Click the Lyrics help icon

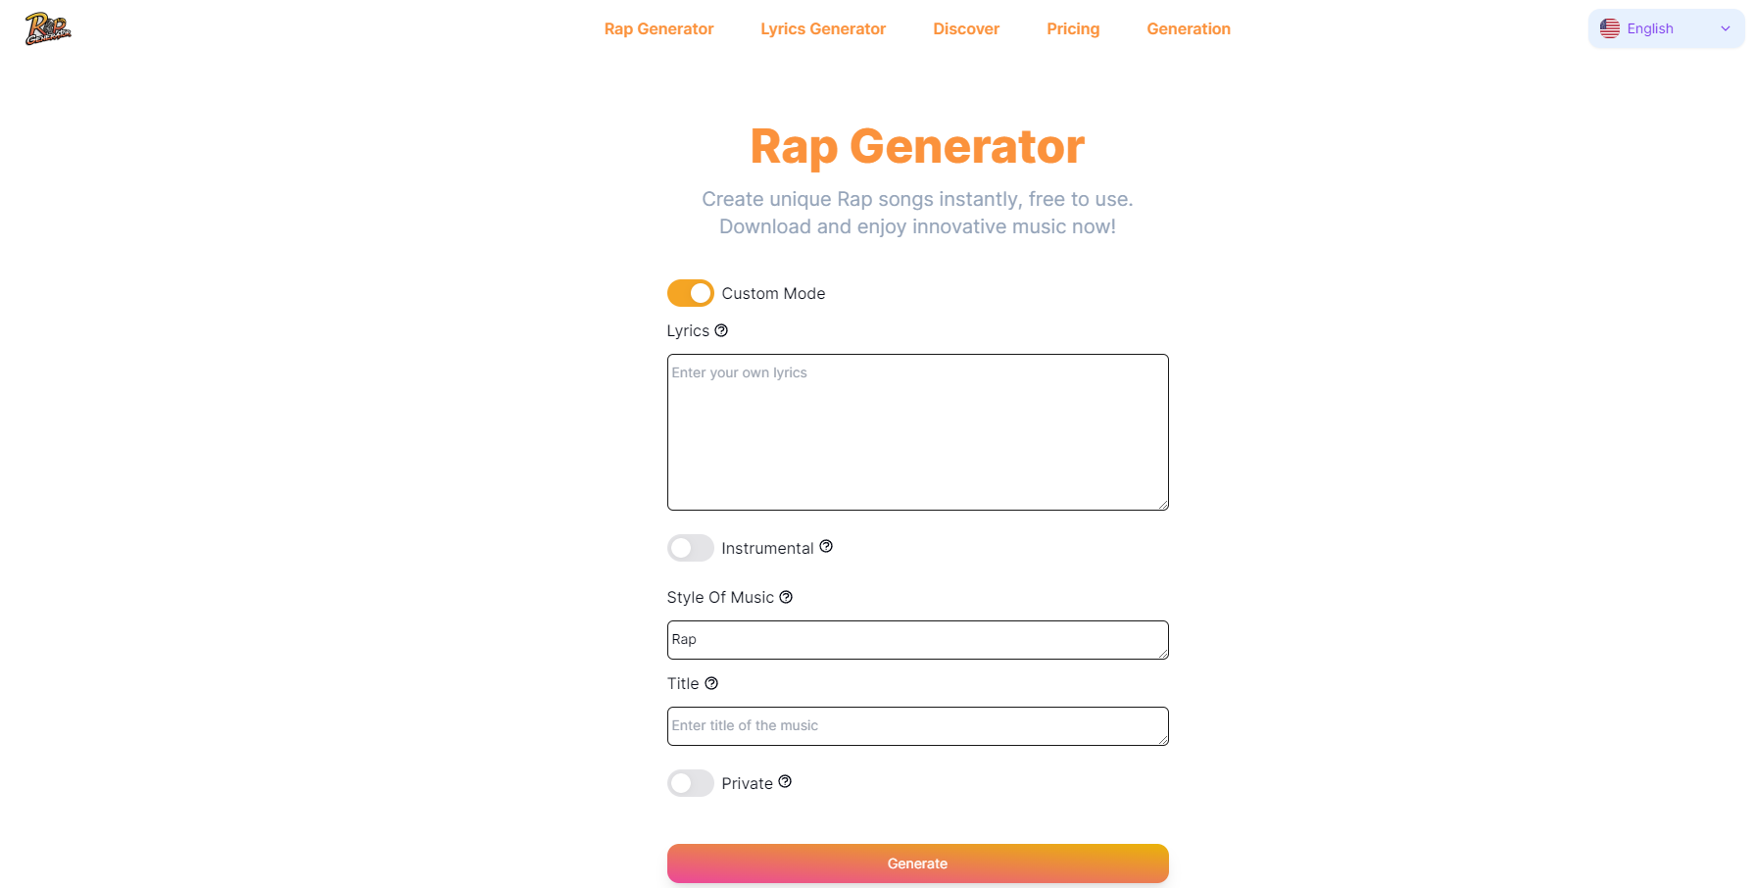pyautogui.click(x=722, y=330)
